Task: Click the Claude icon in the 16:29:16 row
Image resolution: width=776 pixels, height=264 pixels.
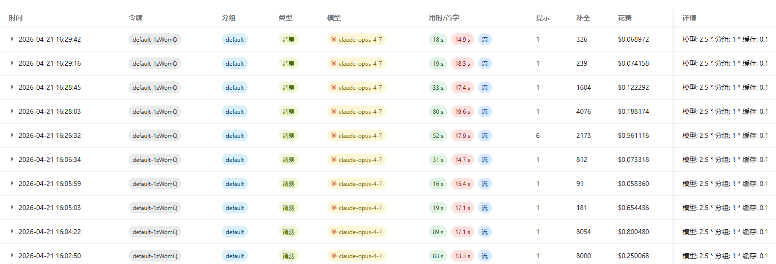Action: (x=334, y=63)
